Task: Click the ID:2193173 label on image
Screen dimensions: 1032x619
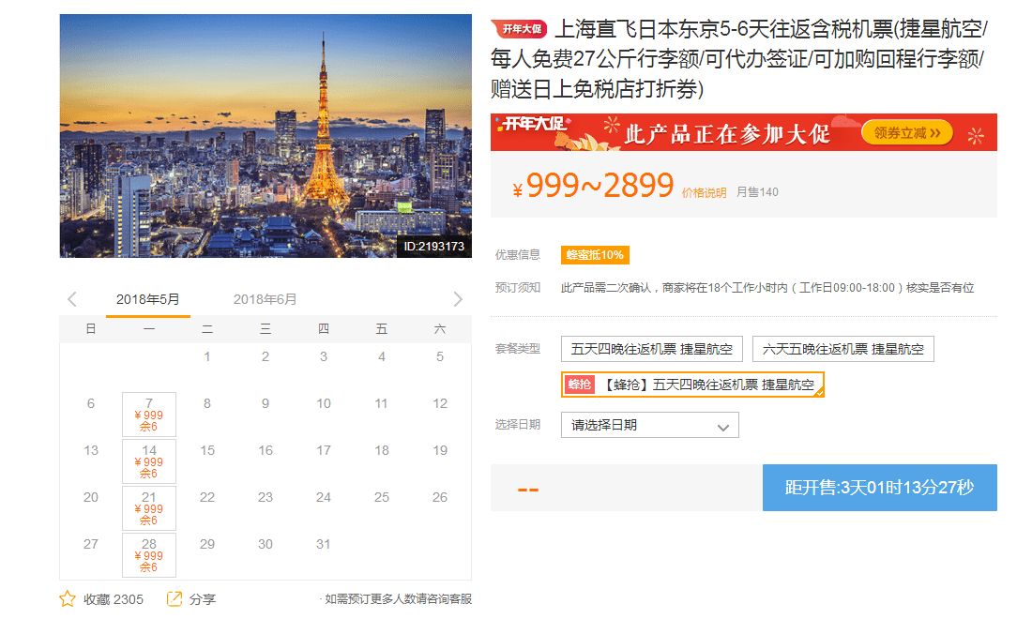Action: point(433,247)
